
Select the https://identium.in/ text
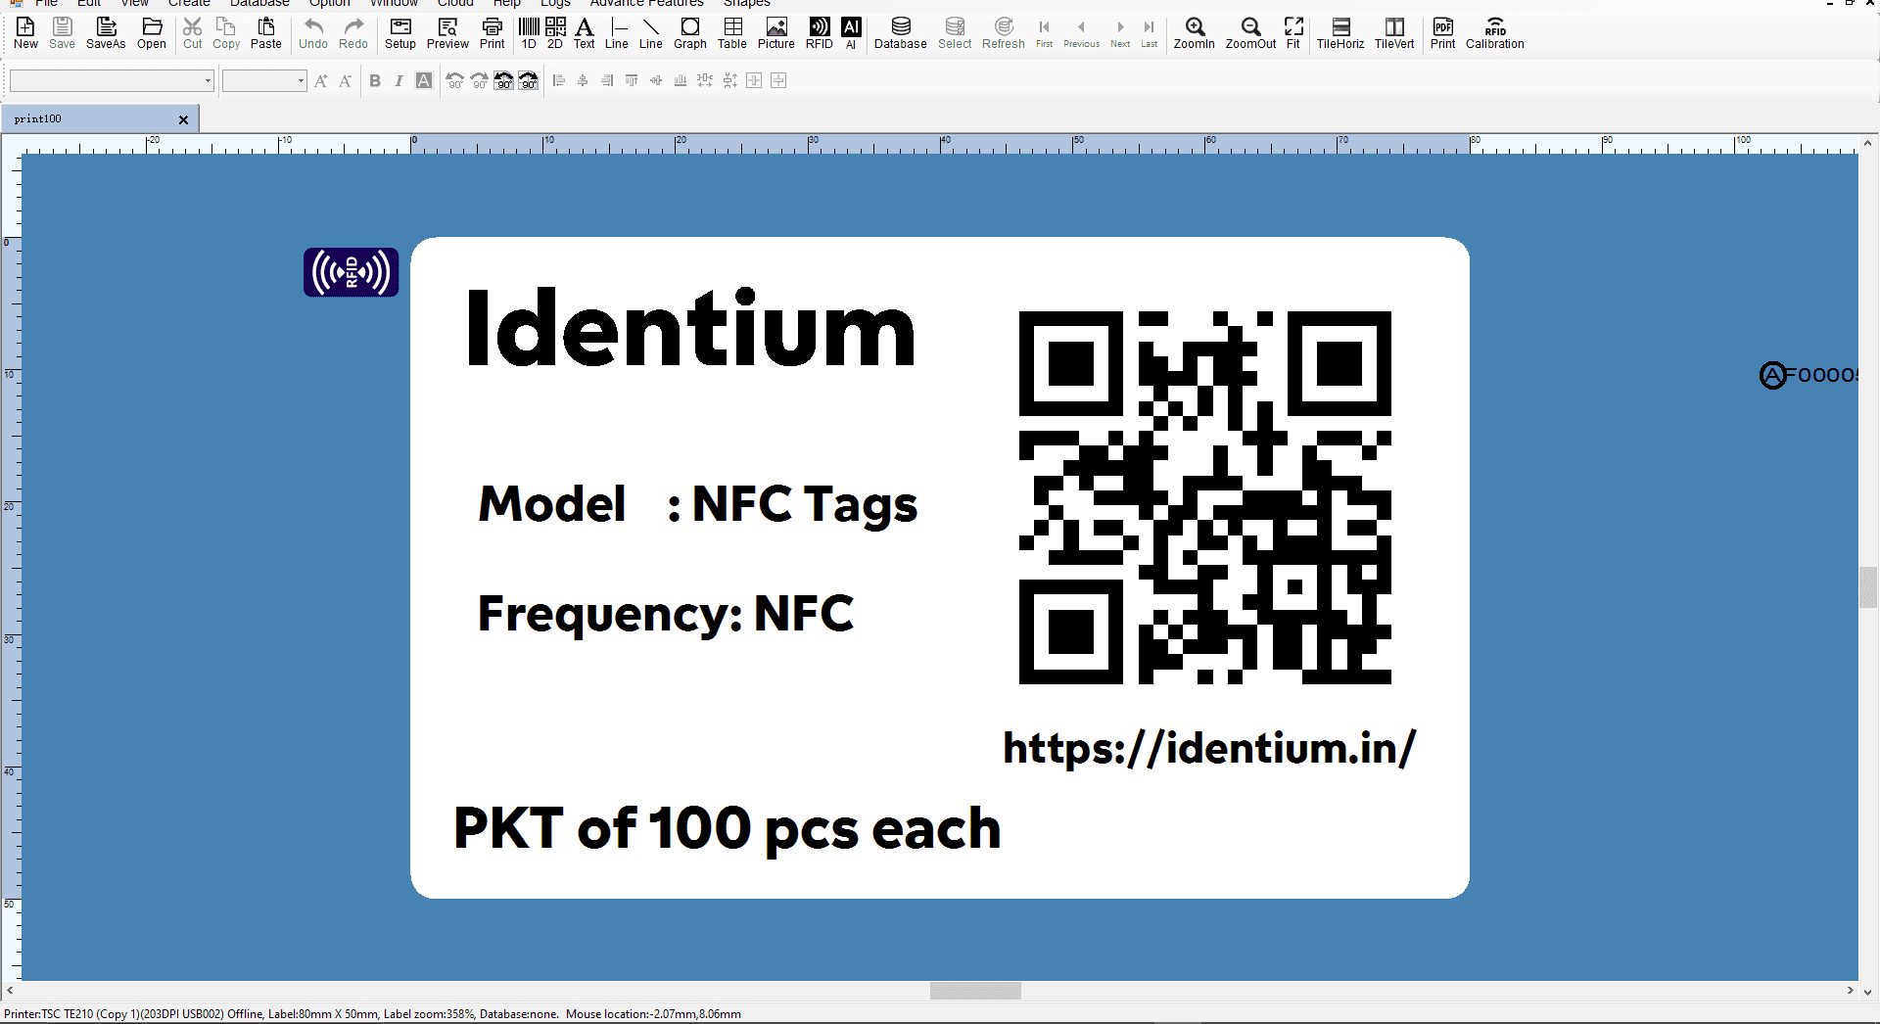pos(1209,749)
